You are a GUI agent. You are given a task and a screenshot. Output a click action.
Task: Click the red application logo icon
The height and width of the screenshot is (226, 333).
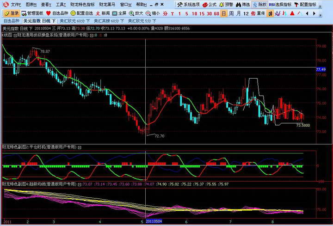(6, 4)
